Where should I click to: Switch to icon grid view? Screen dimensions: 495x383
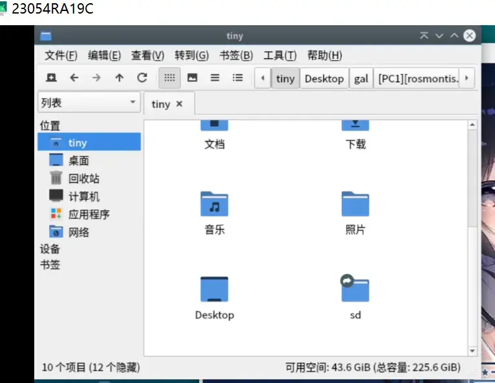coord(169,78)
